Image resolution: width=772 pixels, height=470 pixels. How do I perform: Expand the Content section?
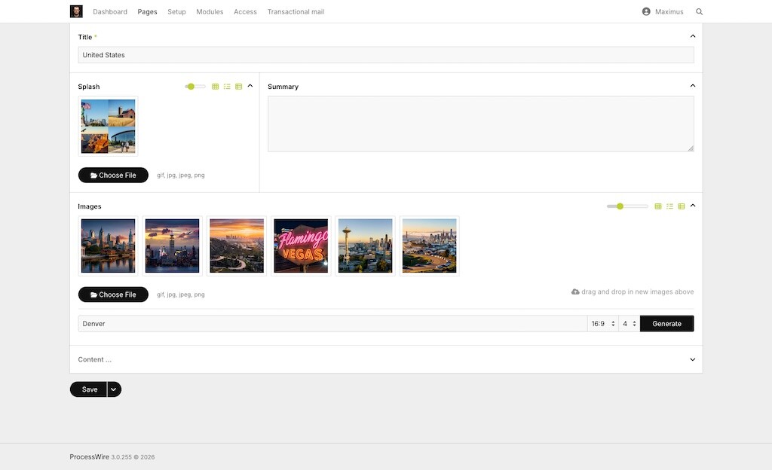click(x=693, y=359)
